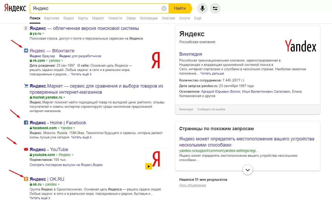
Task: Switch to the Новости tab
Action: (115, 18)
